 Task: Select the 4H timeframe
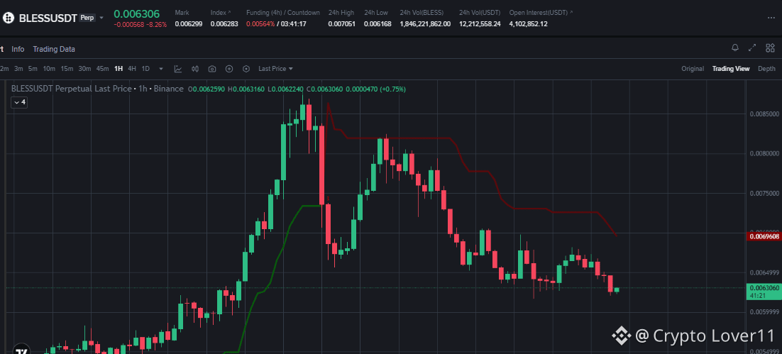point(132,69)
